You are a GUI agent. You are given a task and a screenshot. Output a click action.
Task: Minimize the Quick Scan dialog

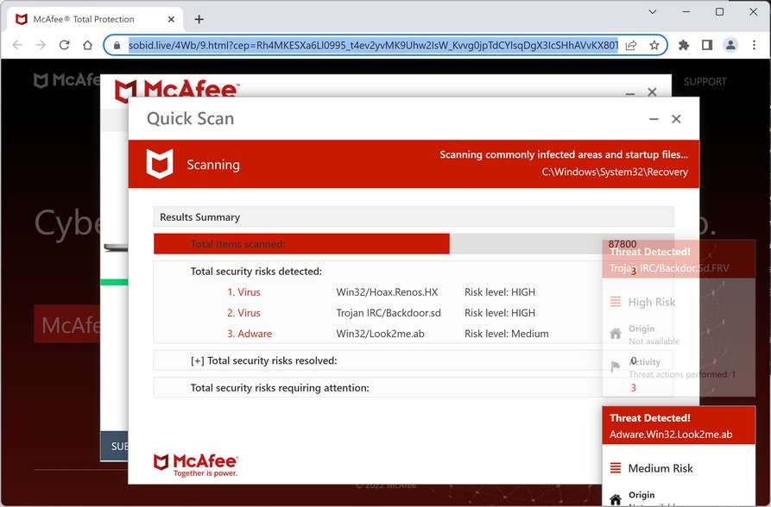(654, 119)
